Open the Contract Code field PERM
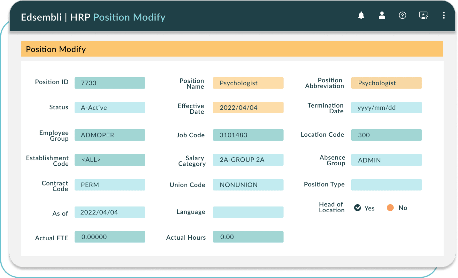The height and width of the screenshot is (278, 458). click(x=110, y=185)
